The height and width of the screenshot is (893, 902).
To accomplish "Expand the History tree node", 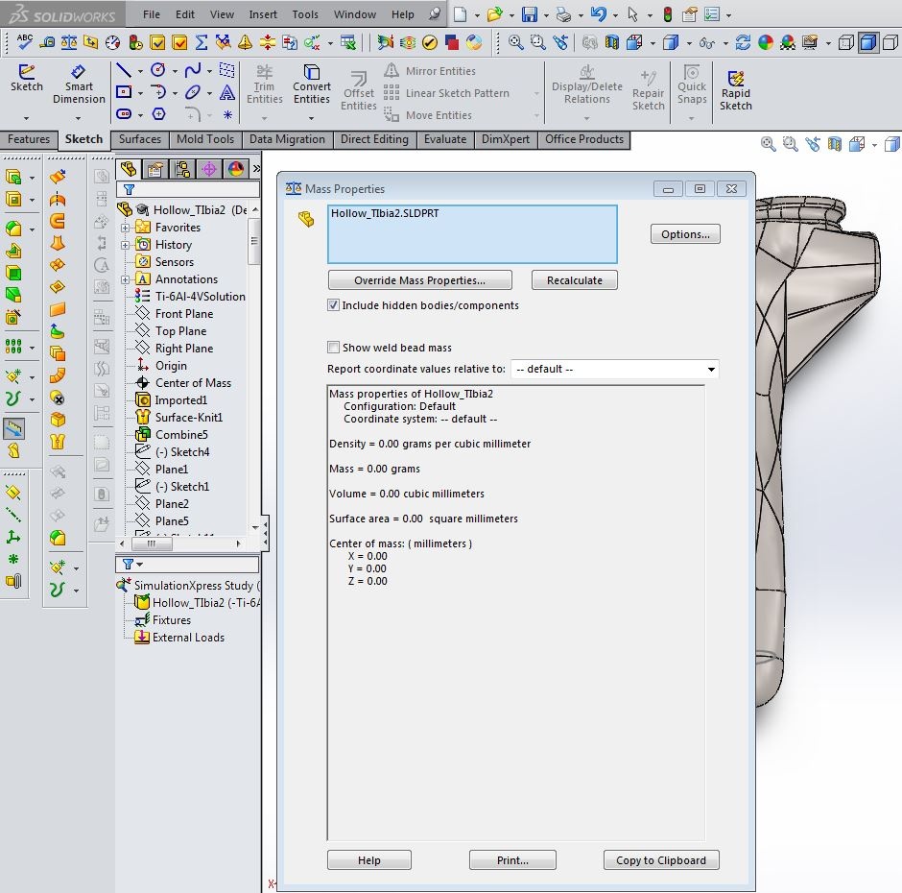I will (125, 245).
